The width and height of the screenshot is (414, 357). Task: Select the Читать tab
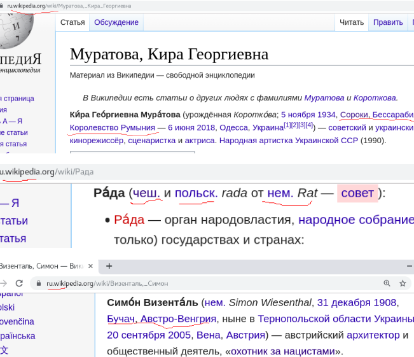click(352, 22)
